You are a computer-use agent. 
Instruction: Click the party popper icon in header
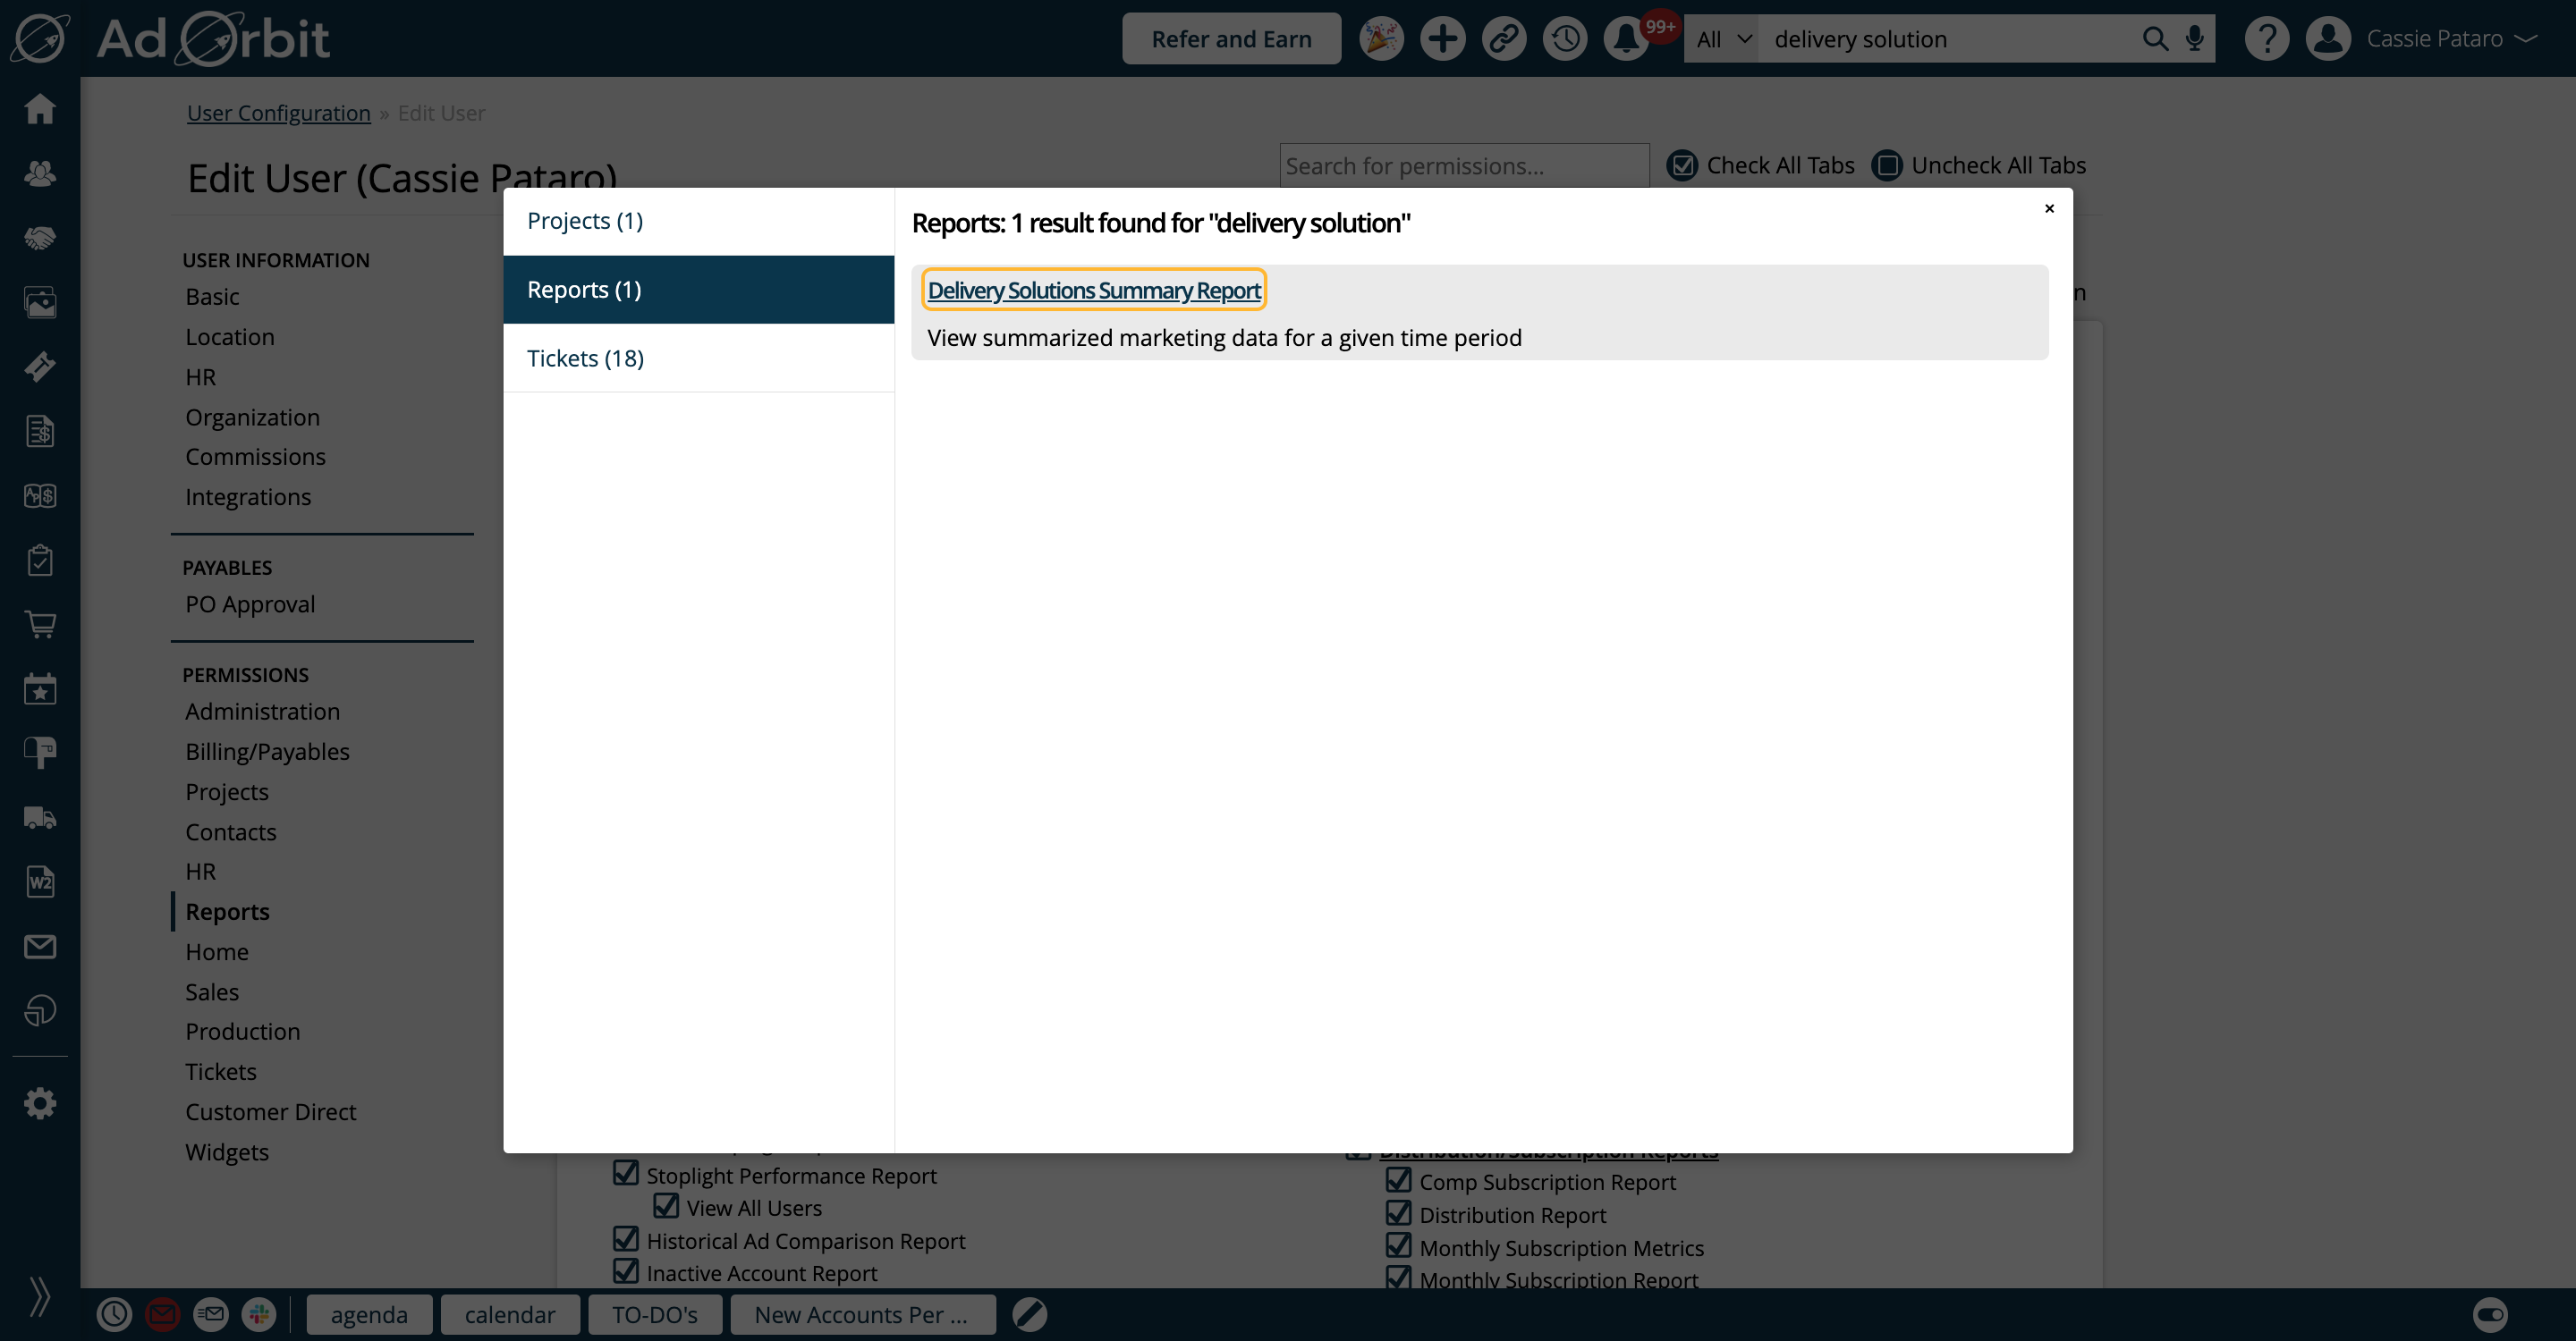pyautogui.click(x=1381, y=39)
